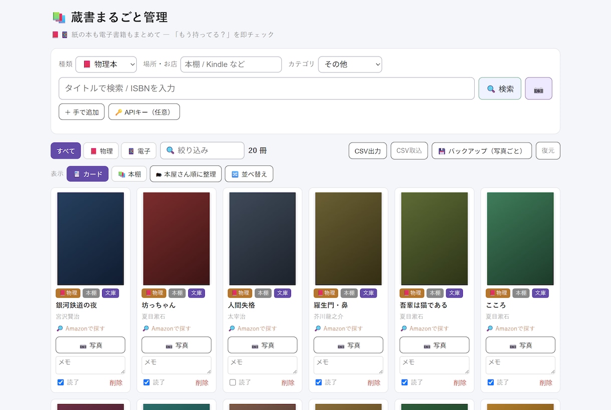Delete 吾輩は猫である with 削除
The width and height of the screenshot is (611, 410).
(460, 382)
